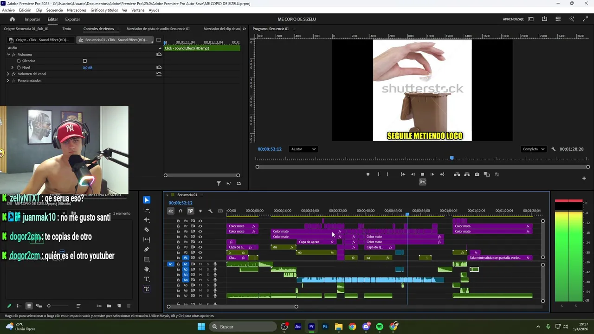Image resolution: width=594 pixels, height=334 pixels.
Task: Open the Archivo menu
Action: point(8,10)
